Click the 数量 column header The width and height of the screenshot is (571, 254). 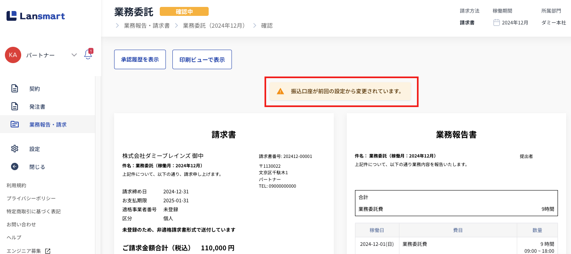coord(537,230)
